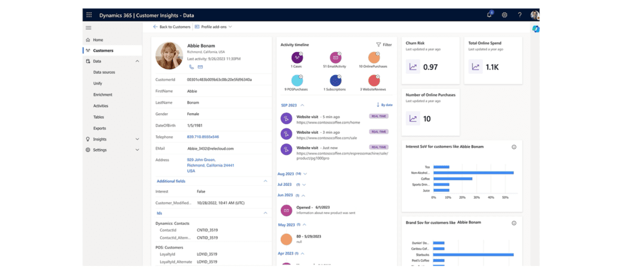Sort the timeline By date

click(x=384, y=105)
